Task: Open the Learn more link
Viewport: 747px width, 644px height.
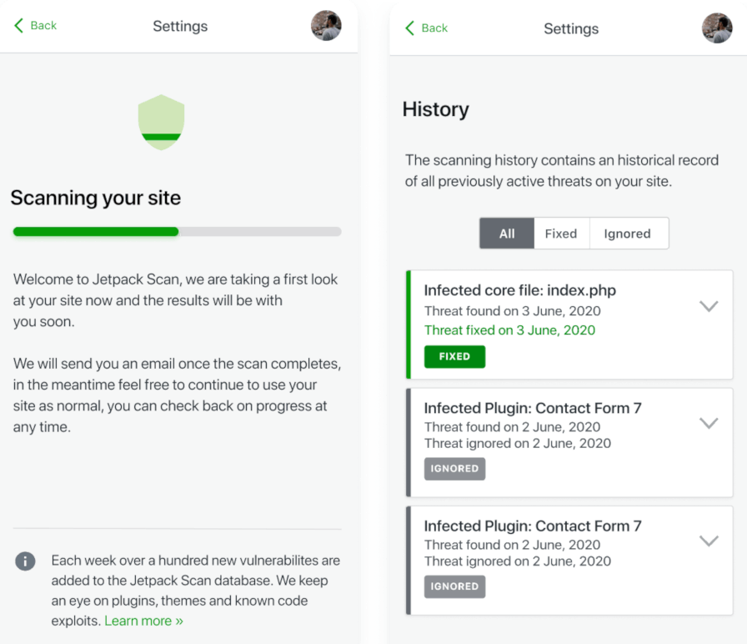Action: pyautogui.click(x=143, y=621)
